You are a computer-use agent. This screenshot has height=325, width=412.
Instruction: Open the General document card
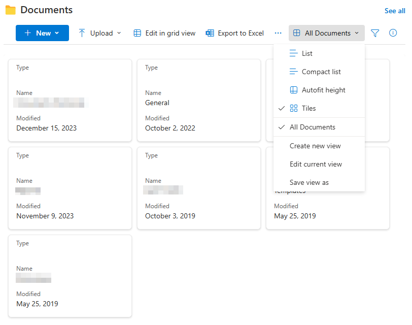click(x=199, y=100)
